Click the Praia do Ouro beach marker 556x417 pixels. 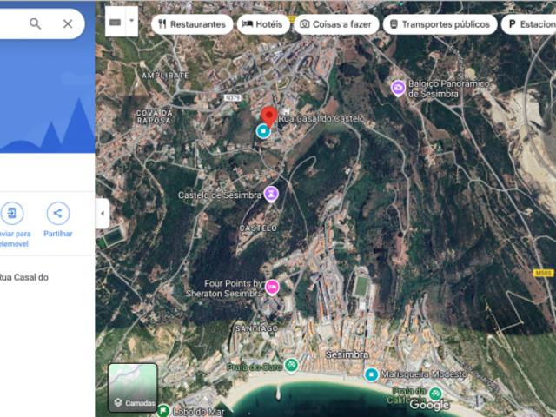click(291, 365)
